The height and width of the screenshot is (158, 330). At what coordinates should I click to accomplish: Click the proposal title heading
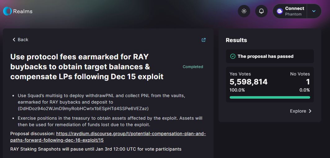(x=87, y=67)
